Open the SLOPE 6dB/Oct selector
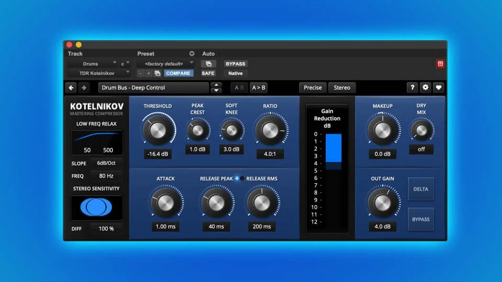This screenshot has width=502, height=282. click(x=106, y=163)
